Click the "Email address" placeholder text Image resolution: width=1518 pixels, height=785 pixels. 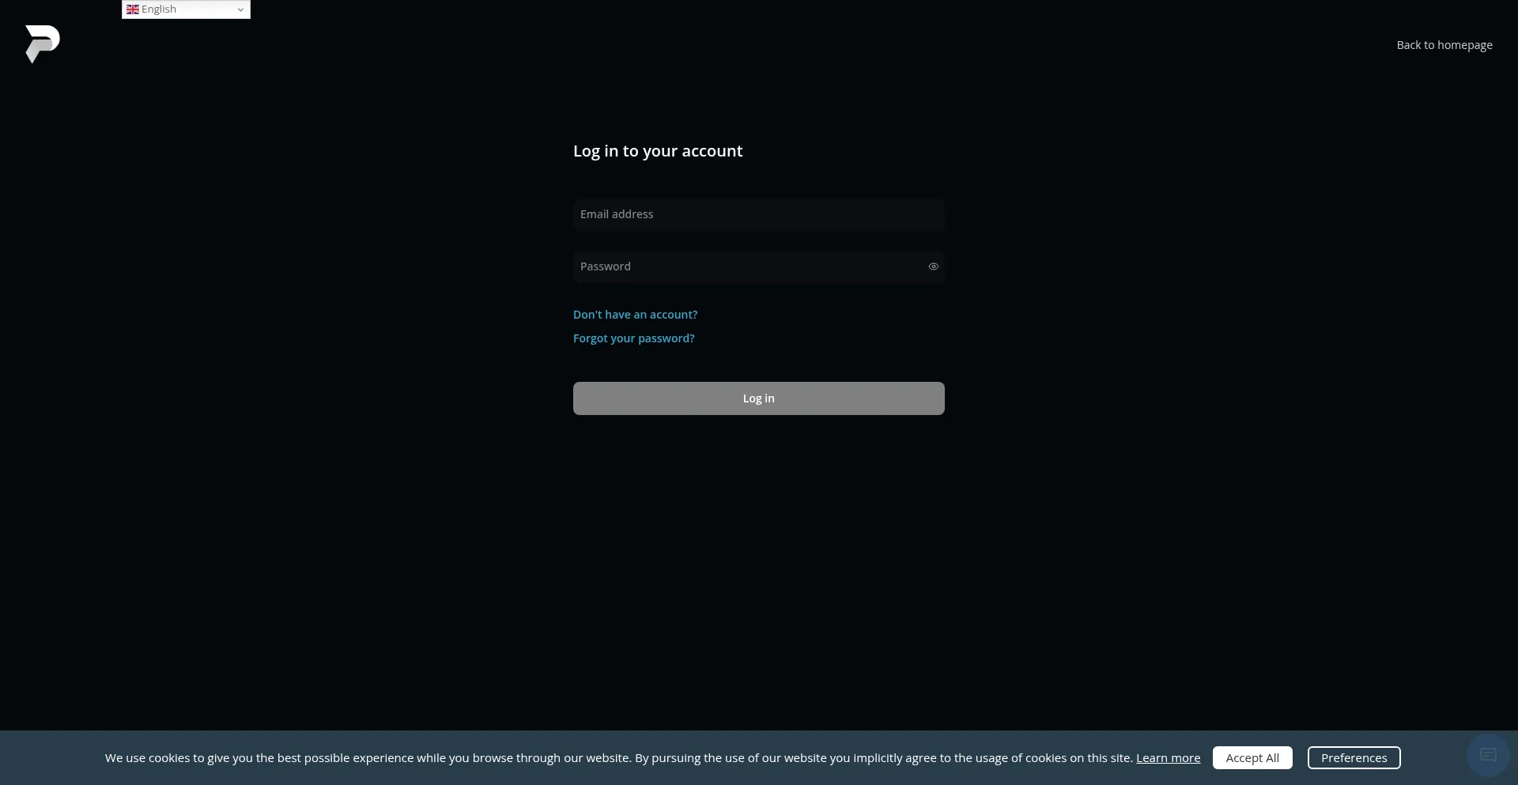tap(617, 215)
